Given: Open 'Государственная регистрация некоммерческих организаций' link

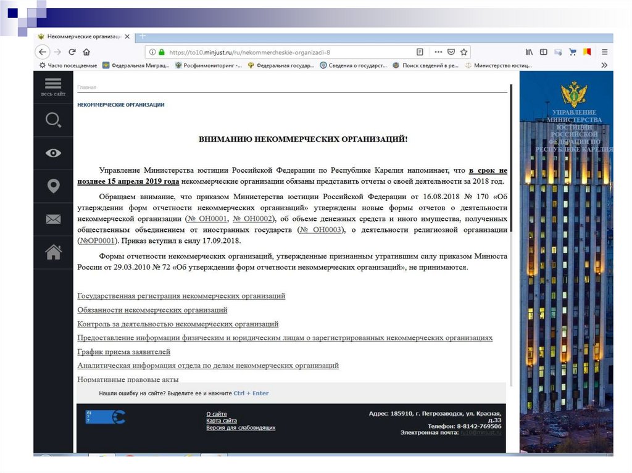Looking at the screenshot, I should [181, 296].
